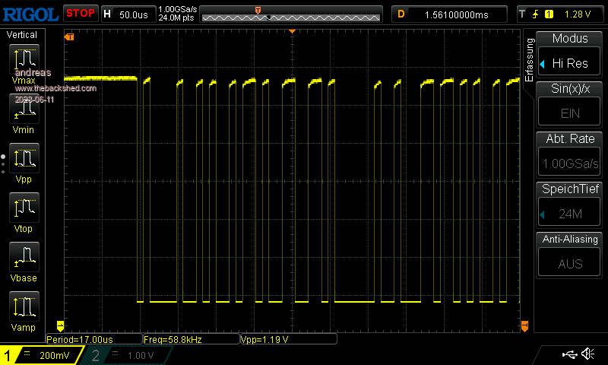Select the Vmin measurement icon
The height and width of the screenshot is (365, 608).
[24, 111]
